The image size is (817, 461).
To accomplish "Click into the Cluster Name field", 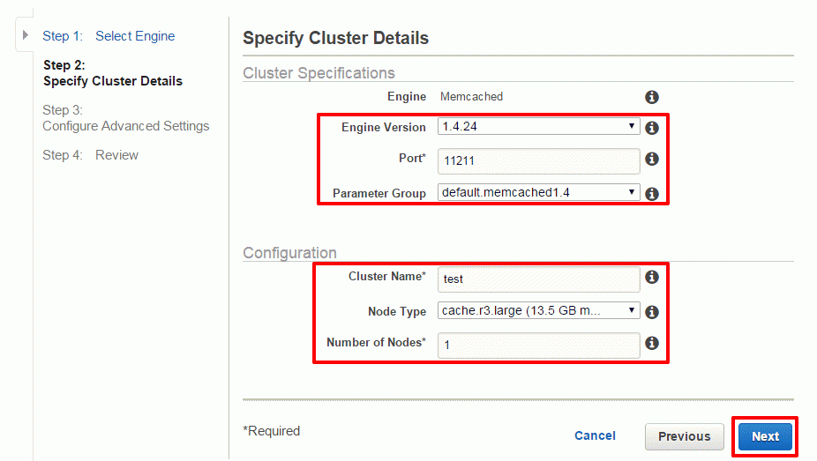I will [538, 279].
